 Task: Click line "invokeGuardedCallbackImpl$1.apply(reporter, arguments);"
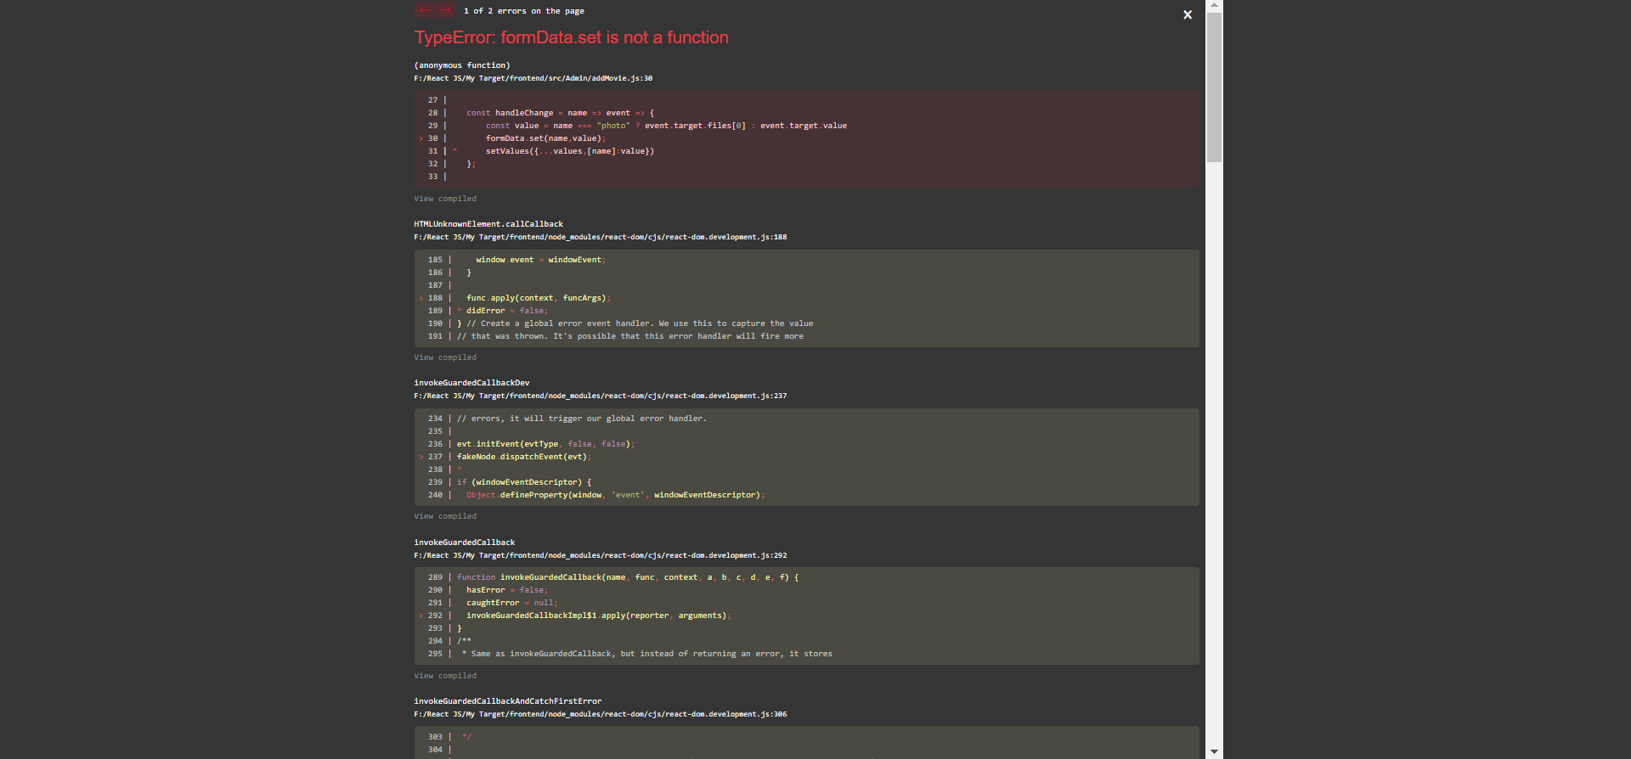(599, 616)
